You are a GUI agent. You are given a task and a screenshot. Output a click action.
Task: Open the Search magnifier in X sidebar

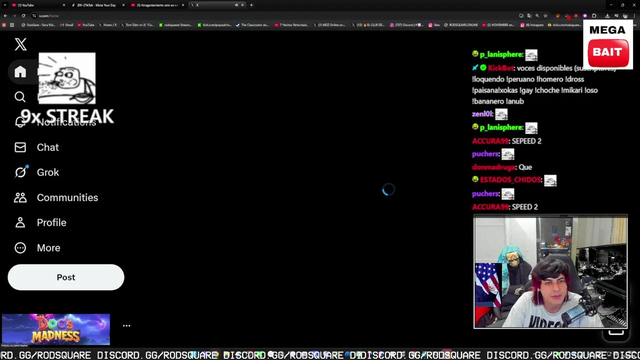click(20, 96)
